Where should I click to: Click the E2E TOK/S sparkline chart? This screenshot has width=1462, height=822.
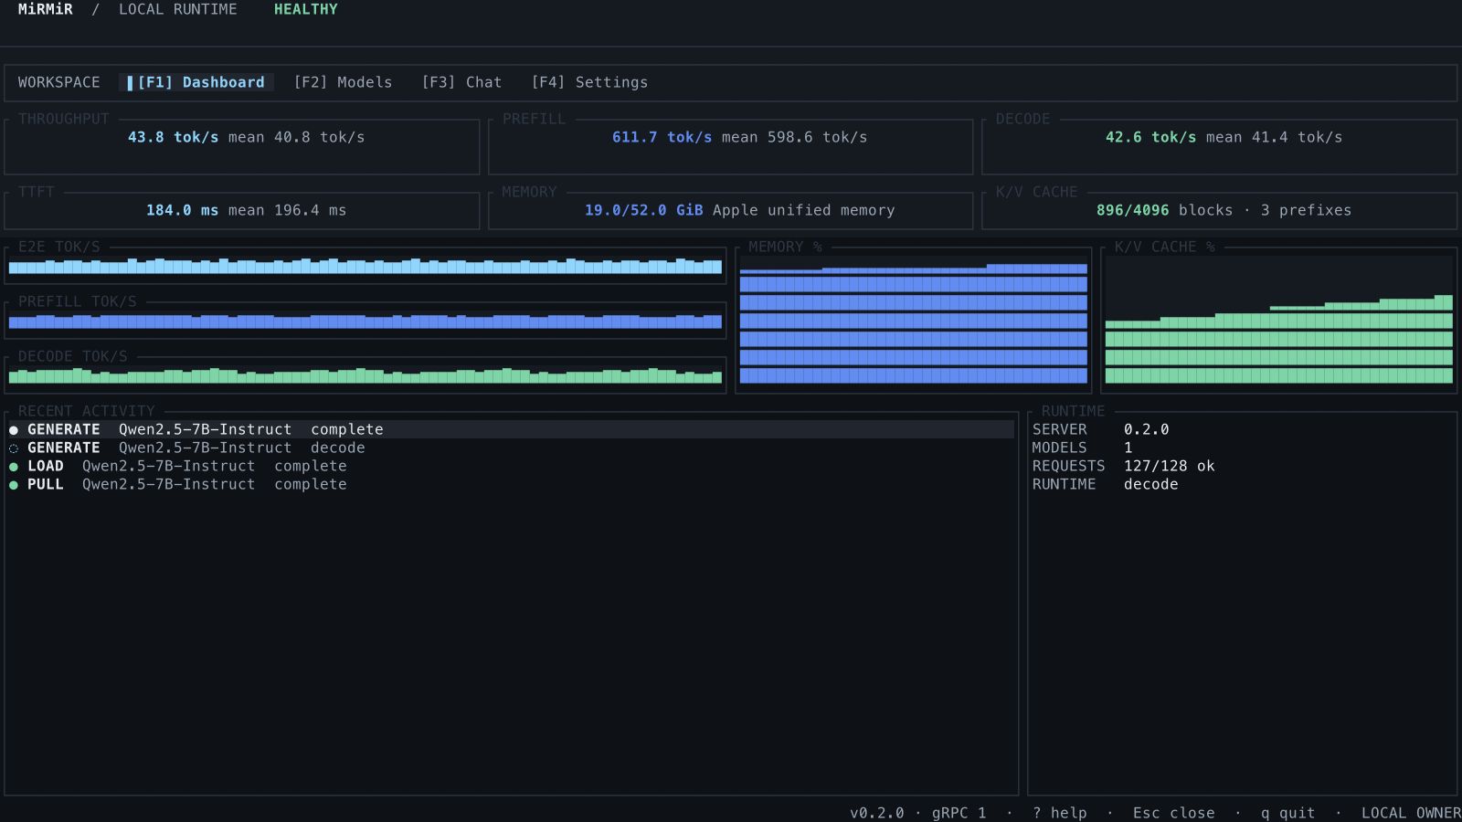coord(365,266)
